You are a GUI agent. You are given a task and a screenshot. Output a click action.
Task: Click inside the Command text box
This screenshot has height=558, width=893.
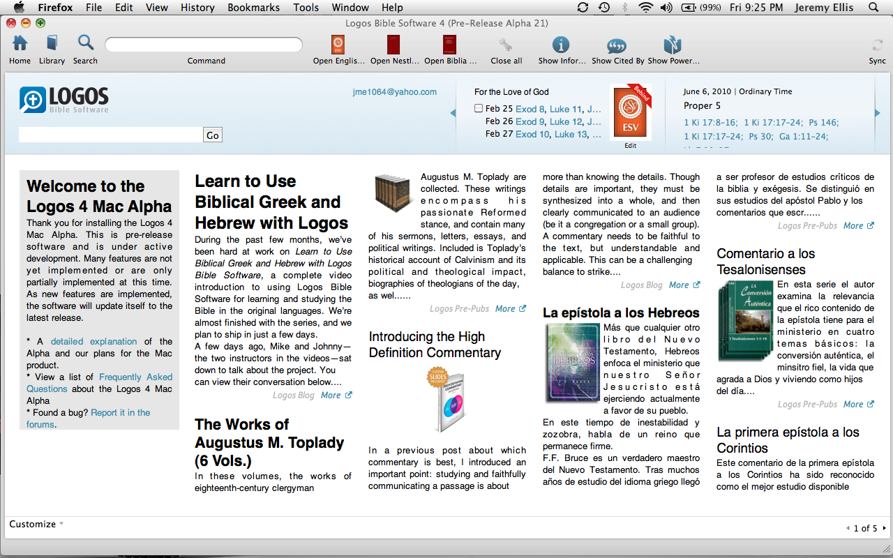[204, 45]
